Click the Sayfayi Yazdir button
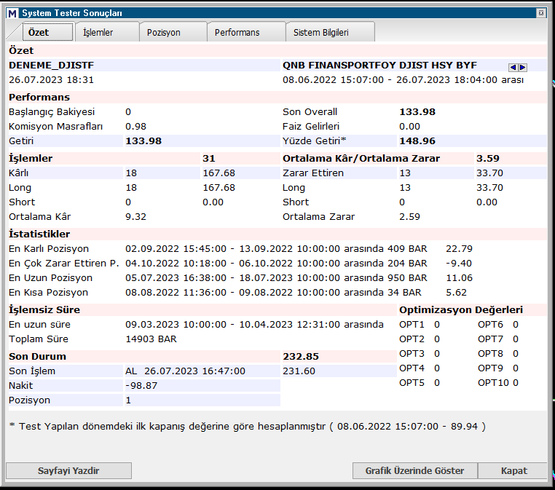Viewport: 555px width, 490px height. tap(68, 470)
